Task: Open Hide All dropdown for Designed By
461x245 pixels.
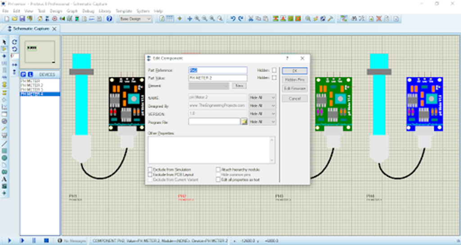Action: tap(262, 105)
